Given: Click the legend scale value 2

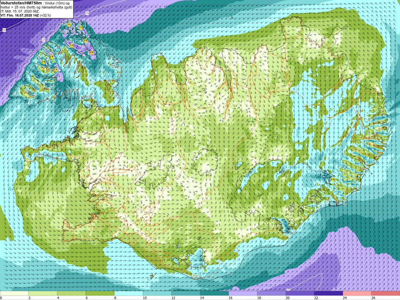Looking at the screenshot, I should pos(29,298).
